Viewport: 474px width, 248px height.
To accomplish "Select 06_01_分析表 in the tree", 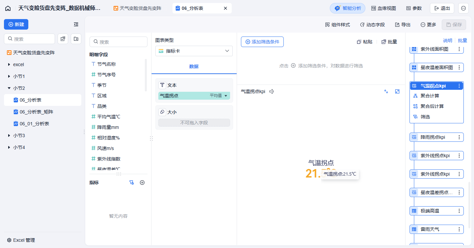I will pyautogui.click(x=43, y=124).
